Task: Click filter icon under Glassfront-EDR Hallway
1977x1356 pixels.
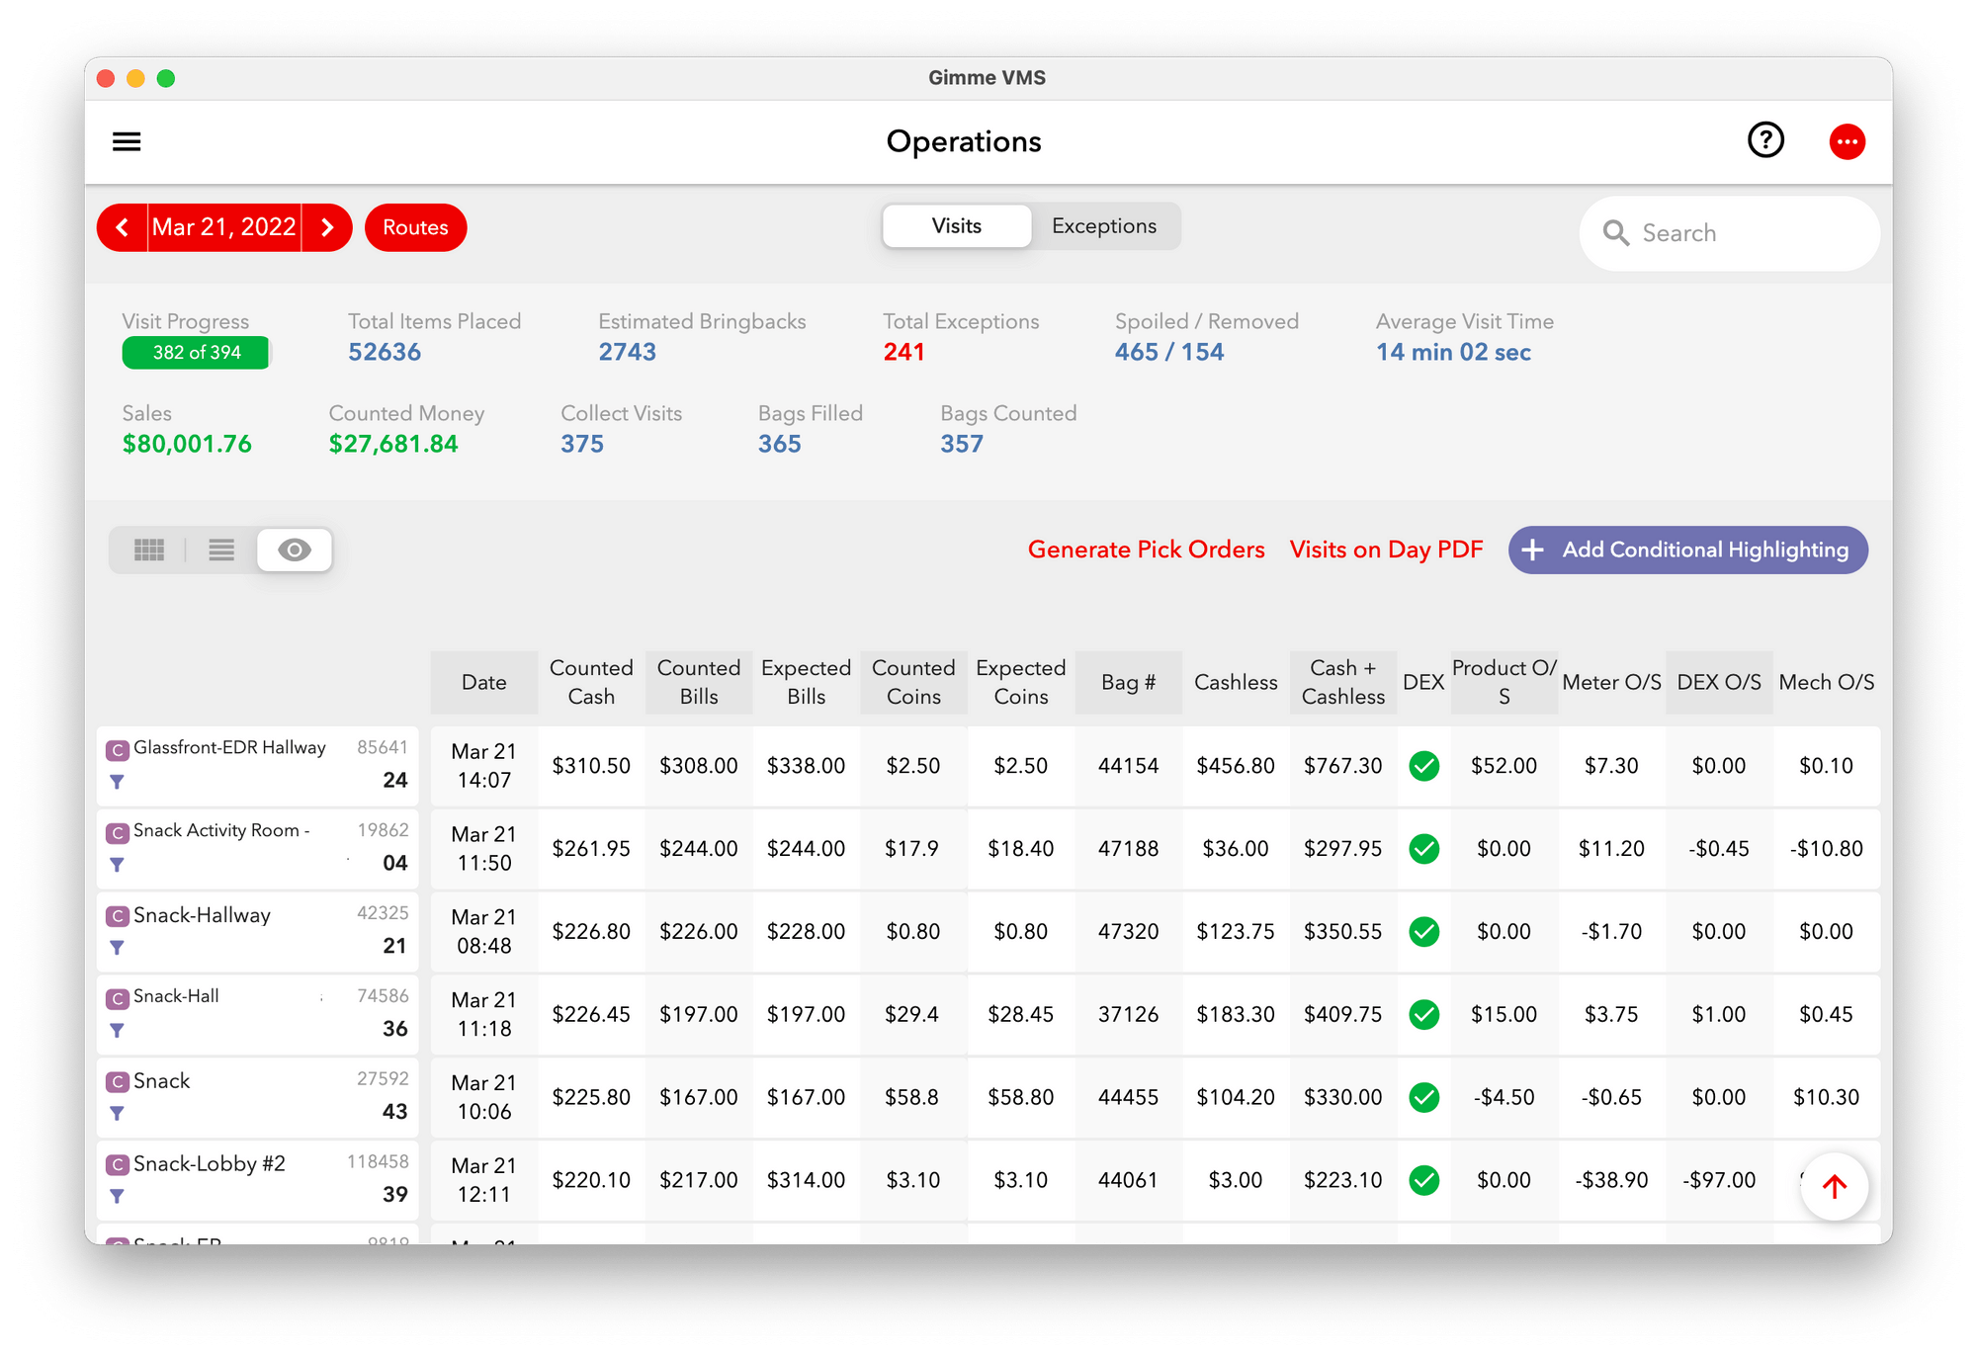Action: click(x=117, y=782)
